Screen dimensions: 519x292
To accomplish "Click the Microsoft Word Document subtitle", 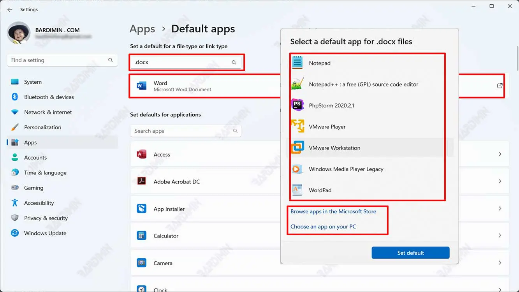I will 182,90.
